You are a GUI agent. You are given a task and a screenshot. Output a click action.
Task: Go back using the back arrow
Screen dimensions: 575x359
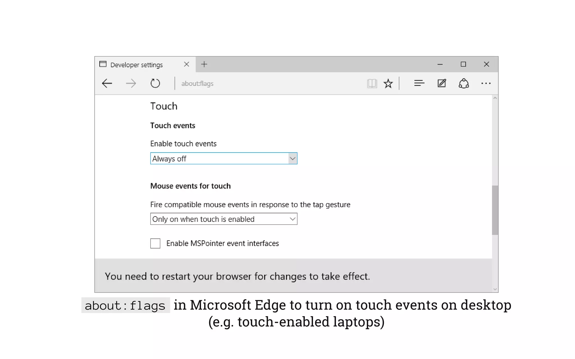[107, 83]
